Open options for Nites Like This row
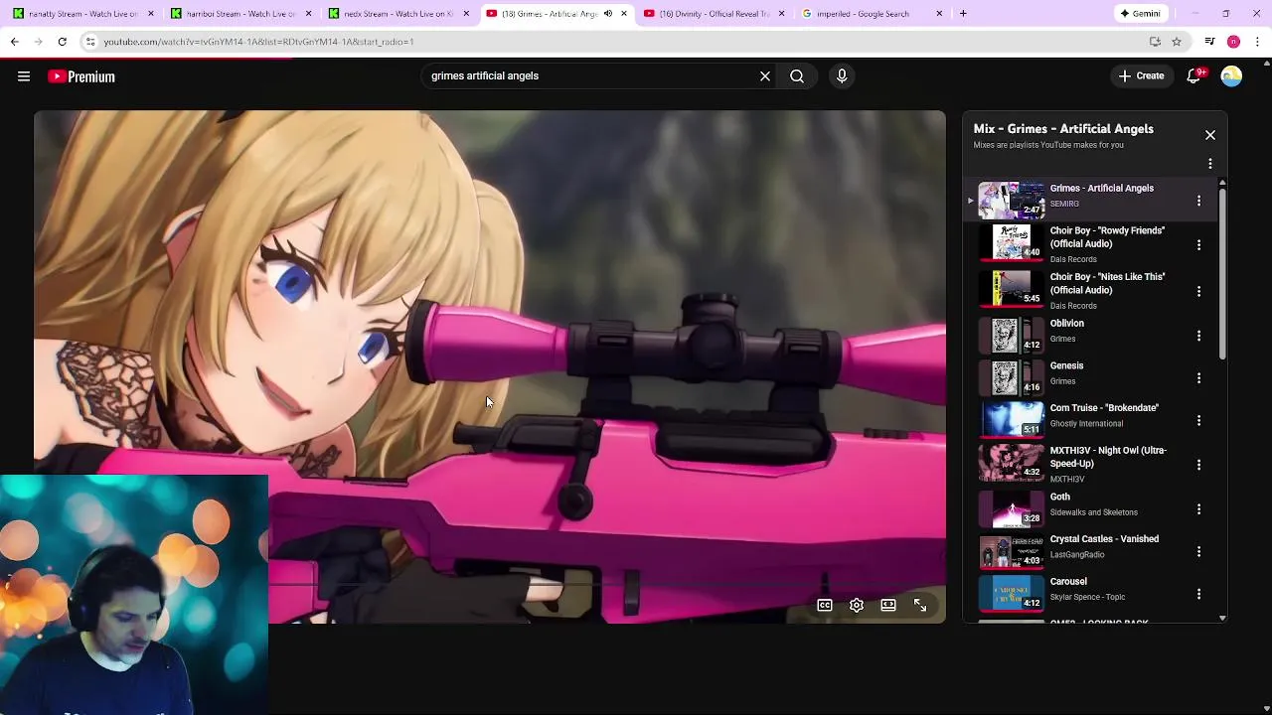Viewport: 1272px width, 715px height. (1198, 291)
